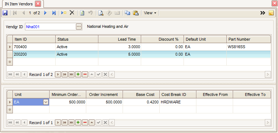This screenshot has height=133, width=278.
Task: Click Cost Break ID HRDWARE cell
Action: pyautogui.click(x=178, y=102)
